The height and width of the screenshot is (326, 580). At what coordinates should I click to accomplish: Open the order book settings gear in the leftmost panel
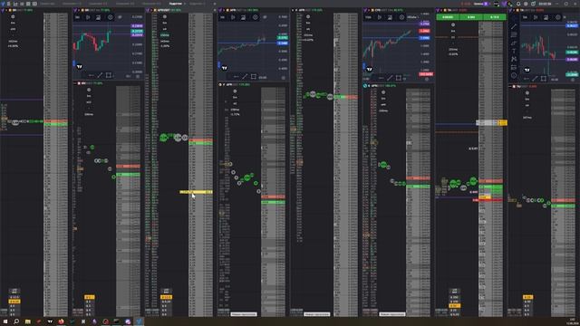tap(13, 17)
